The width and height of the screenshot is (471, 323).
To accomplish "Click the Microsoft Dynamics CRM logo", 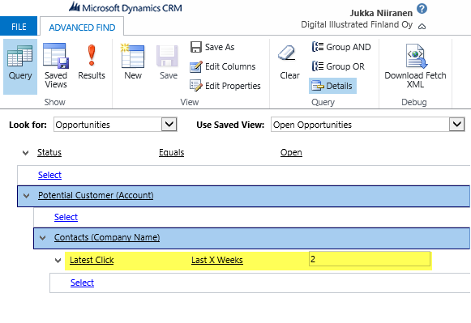I will coord(126,7).
